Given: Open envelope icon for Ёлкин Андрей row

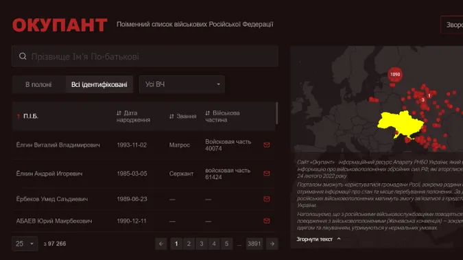Looking at the screenshot, I should [267, 174].
